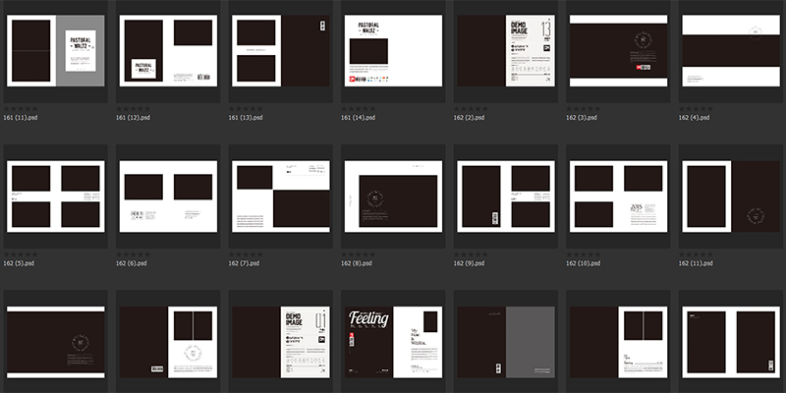Rate 162 (11).psd using its star row
Image resolution: width=786 pixels, height=393 pixels.
coord(696,254)
